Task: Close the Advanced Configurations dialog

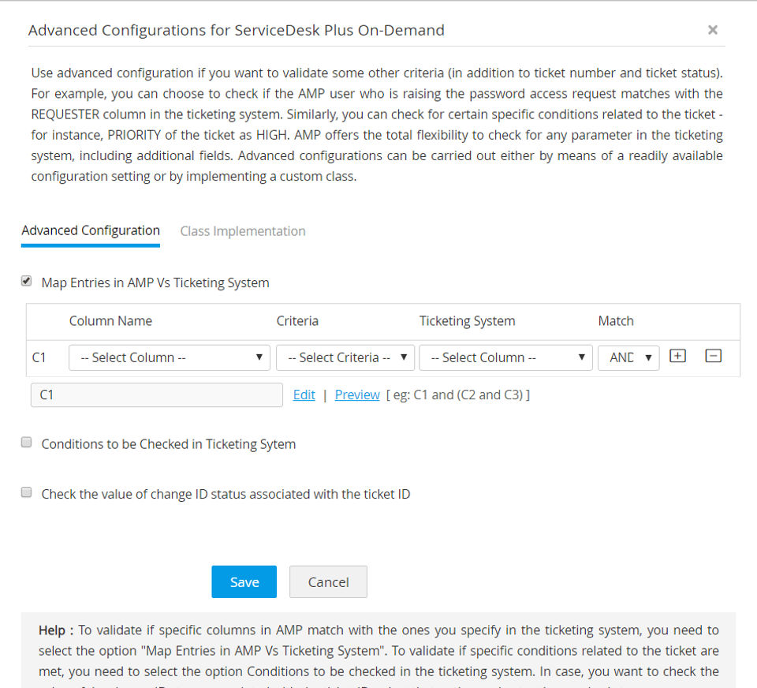Action: [712, 30]
